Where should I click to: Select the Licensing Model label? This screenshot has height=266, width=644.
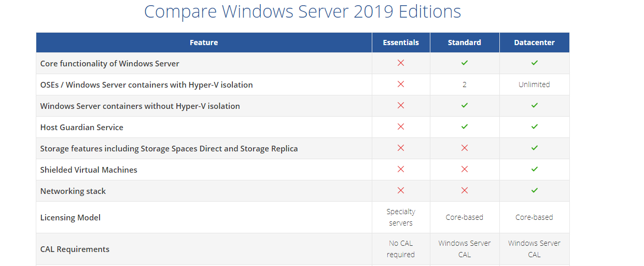71,217
